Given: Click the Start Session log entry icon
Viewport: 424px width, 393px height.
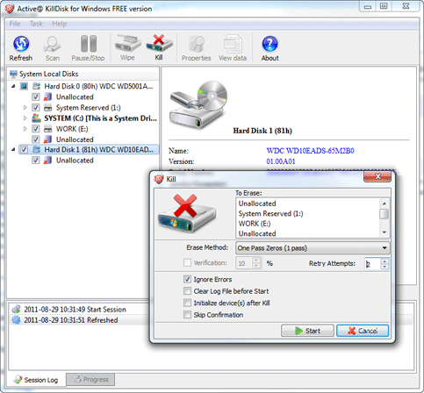Looking at the screenshot, I should click(16, 310).
